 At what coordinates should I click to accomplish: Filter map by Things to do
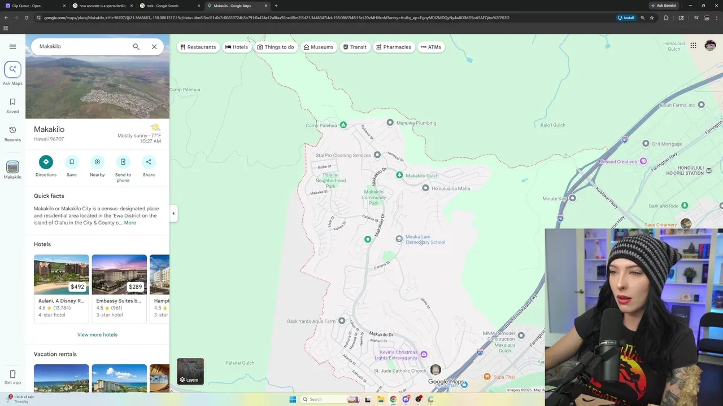pyautogui.click(x=276, y=47)
